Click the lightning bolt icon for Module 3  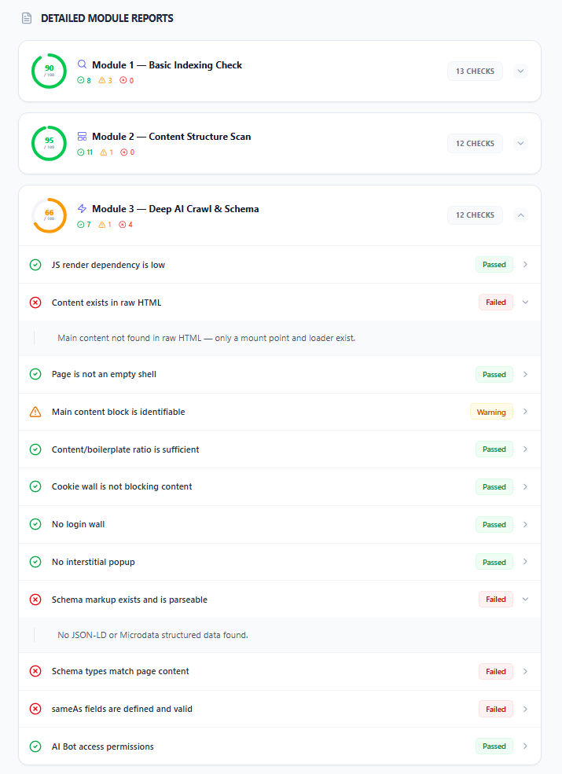tap(81, 208)
